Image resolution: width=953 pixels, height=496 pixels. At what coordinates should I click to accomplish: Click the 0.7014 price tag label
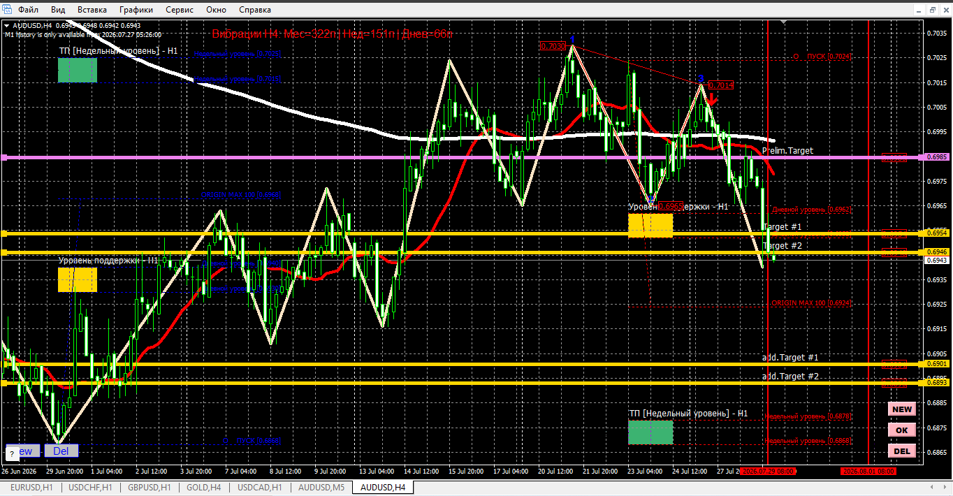pos(722,85)
